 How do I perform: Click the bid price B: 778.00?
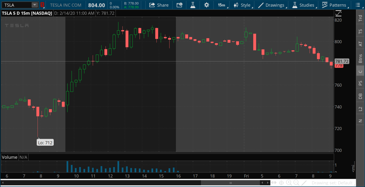(131, 3)
